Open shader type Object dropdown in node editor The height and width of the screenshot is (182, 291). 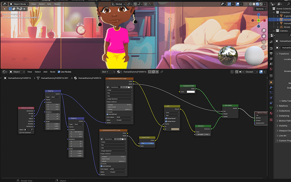pyautogui.click(x=17, y=72)
